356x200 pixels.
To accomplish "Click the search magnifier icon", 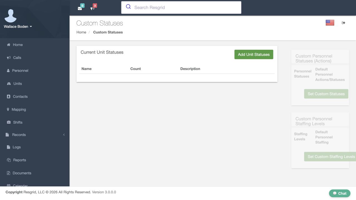I will click(128, 7).
